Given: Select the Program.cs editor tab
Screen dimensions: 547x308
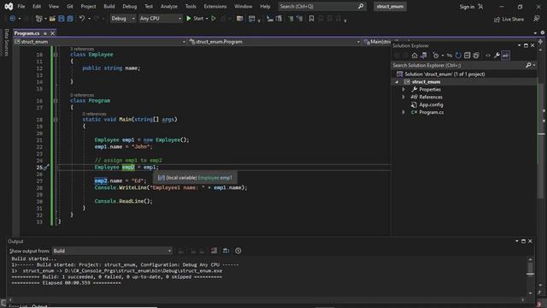Looking at the screenshot, I should (26, 33).
